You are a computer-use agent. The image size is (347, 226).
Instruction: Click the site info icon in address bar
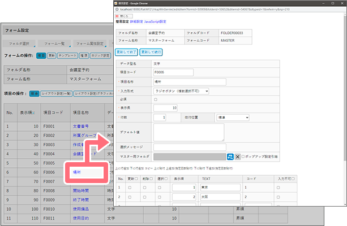tap(117, 10)
